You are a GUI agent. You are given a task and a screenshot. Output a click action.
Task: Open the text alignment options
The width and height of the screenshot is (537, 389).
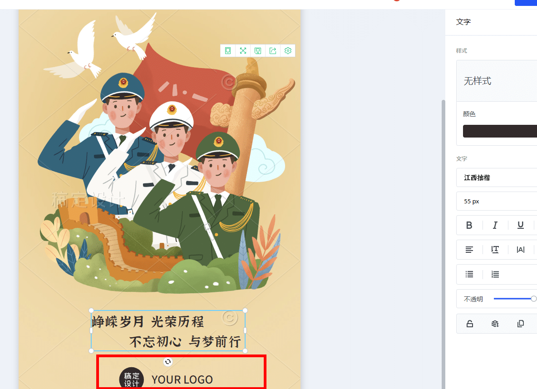(x=469, y=250)
